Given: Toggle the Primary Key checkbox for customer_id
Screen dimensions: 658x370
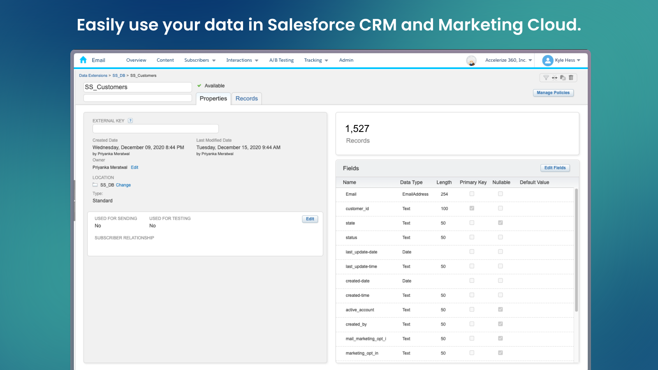Looking at the screenshot, I should click(472, 208).
